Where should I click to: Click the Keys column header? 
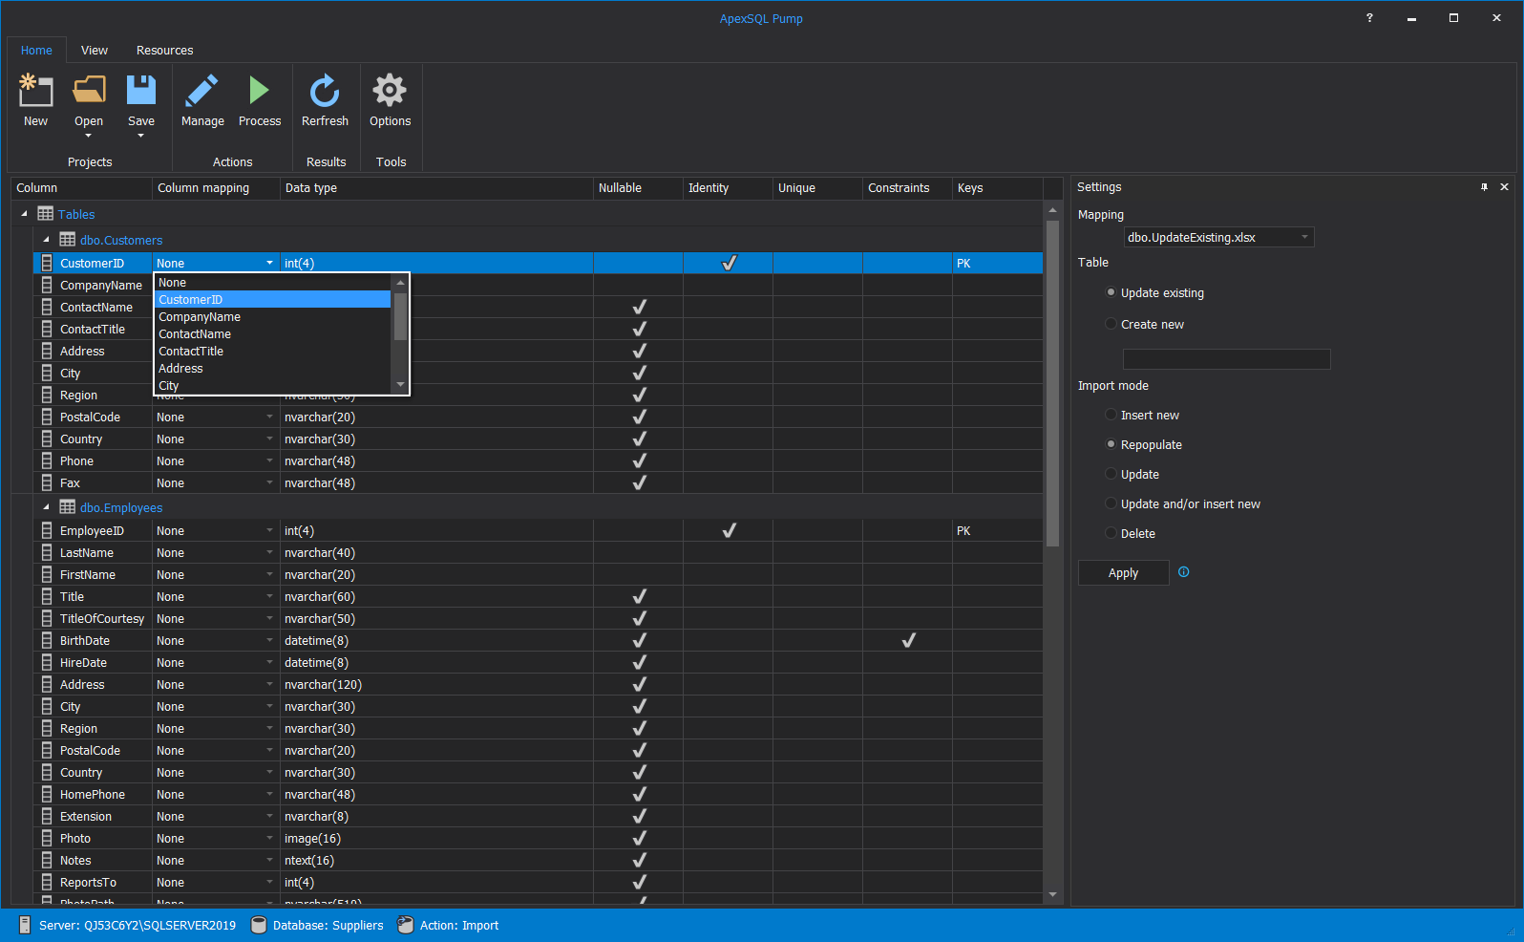(x=997, y=188)
